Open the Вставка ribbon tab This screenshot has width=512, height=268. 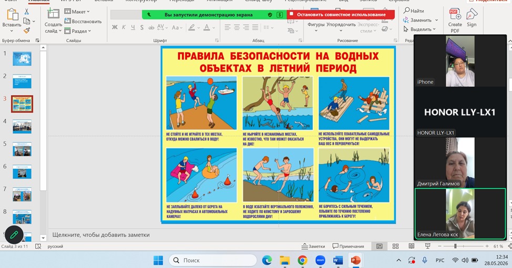pos(104,1)
